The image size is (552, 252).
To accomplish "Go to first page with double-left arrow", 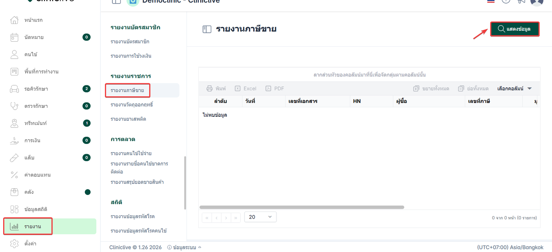I will (x=207, y=217).
